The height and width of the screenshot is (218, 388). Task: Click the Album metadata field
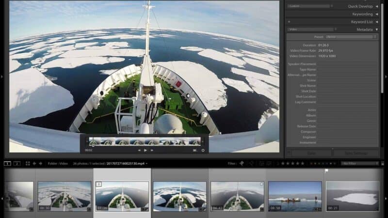coord(347,115)
